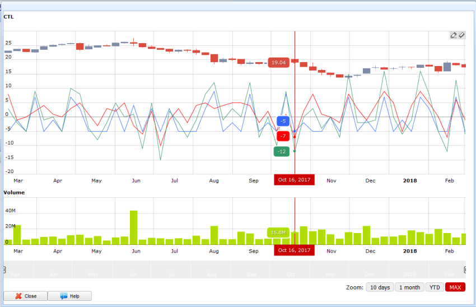This screenshot has width=476, height=307.
Task: Select the pencil draw tool
Action: tap(454, 35)
